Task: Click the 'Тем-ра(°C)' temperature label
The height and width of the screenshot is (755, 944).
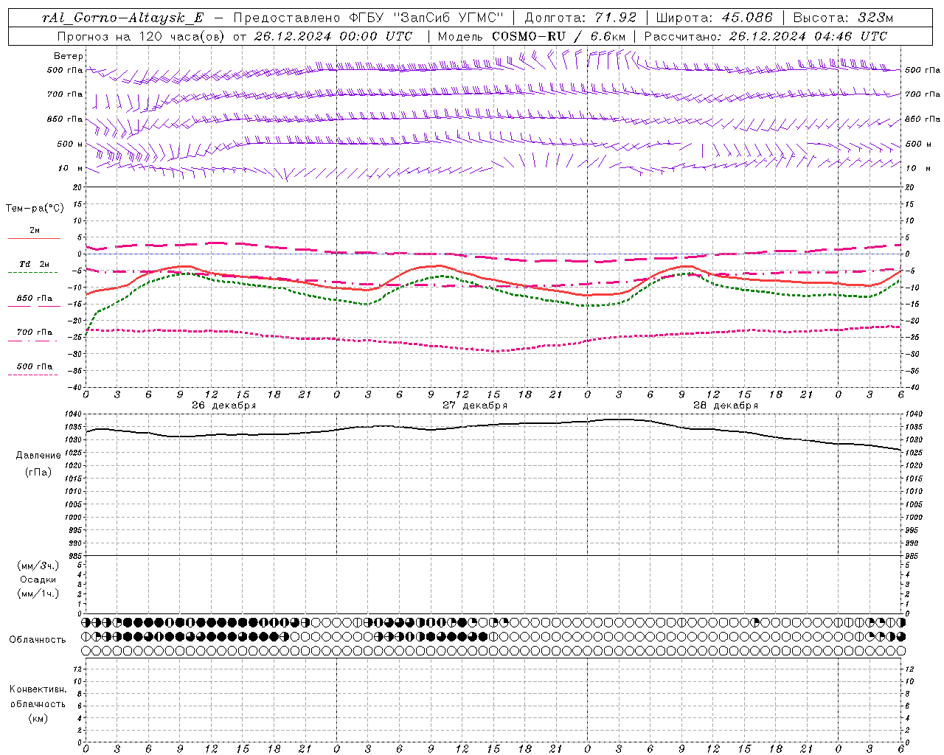Action: (x=35, y=209)
